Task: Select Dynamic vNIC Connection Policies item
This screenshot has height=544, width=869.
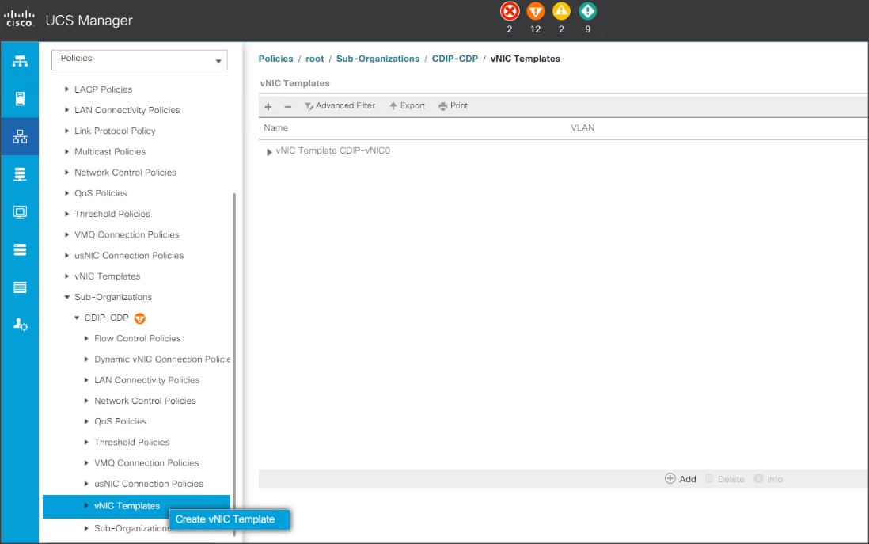Action: 162,359
